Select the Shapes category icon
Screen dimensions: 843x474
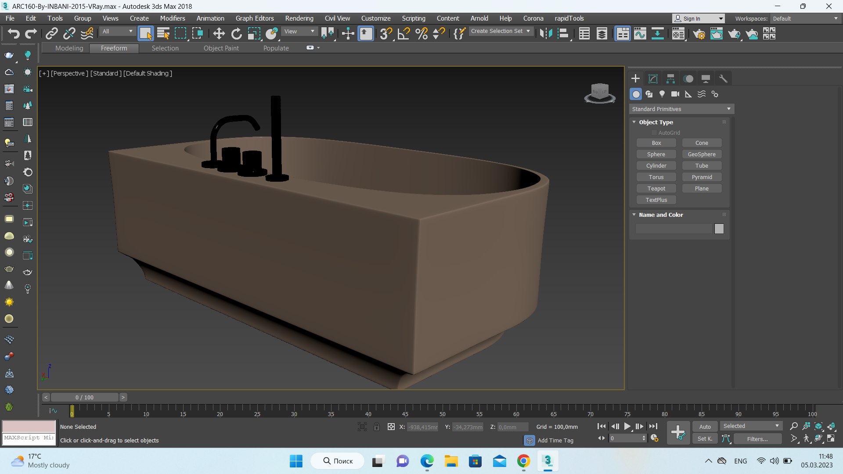(649, 94)
